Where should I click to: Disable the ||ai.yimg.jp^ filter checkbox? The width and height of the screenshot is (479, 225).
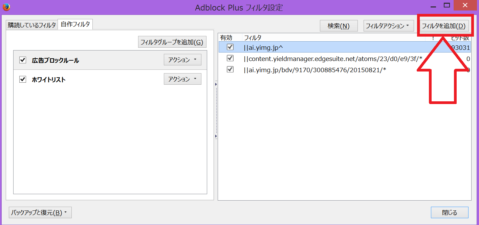230,47
